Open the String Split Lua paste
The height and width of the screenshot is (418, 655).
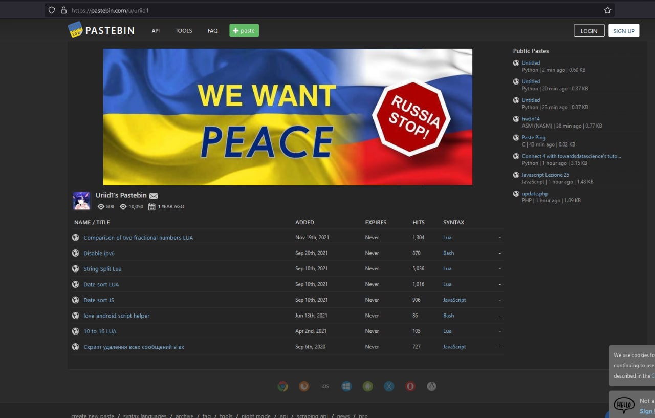(x=102, y=269)
